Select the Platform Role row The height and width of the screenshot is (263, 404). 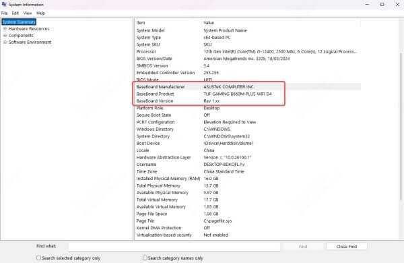[248, 108]
